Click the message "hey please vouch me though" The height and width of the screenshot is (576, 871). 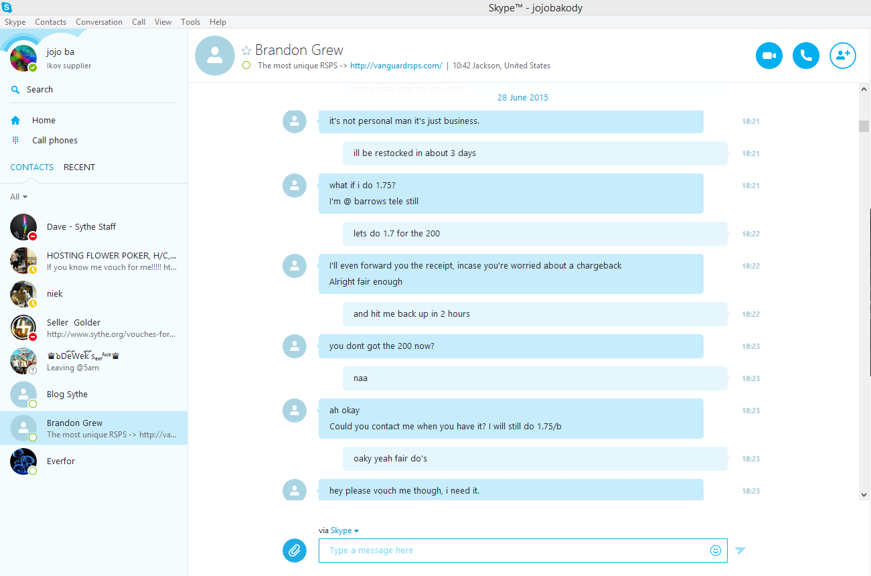(x=511, y=490)
